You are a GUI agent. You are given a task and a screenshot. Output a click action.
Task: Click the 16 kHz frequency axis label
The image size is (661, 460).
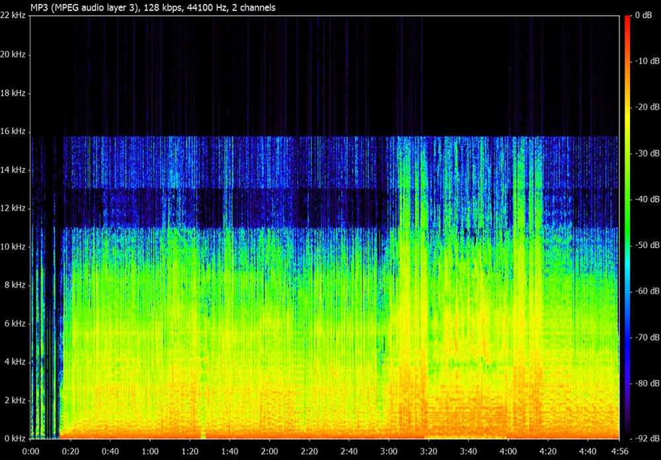coord(13,131)
